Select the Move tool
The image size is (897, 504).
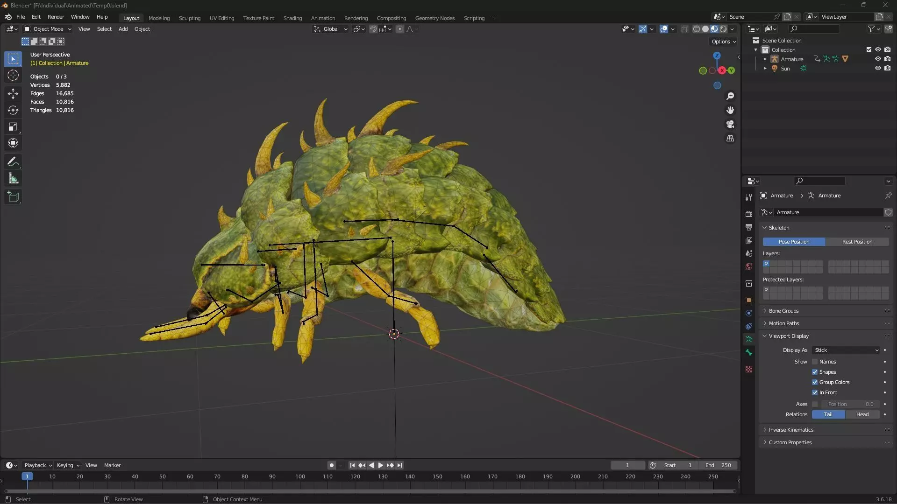click(13, 93)
